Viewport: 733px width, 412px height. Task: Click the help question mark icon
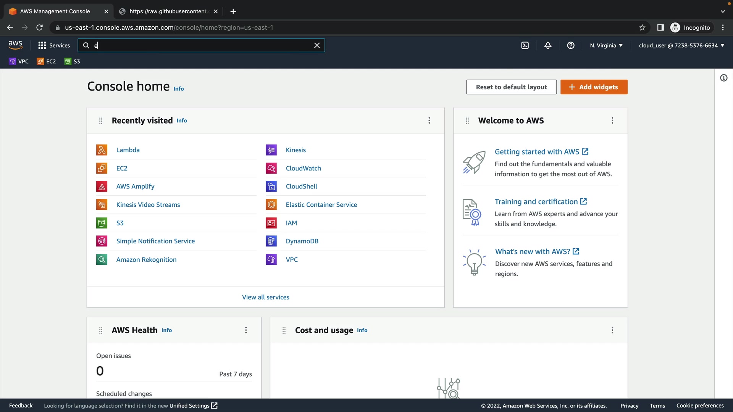571,45
